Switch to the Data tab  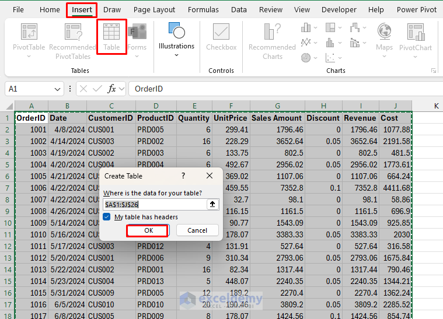pyautogui.click(x=239, y=9)
